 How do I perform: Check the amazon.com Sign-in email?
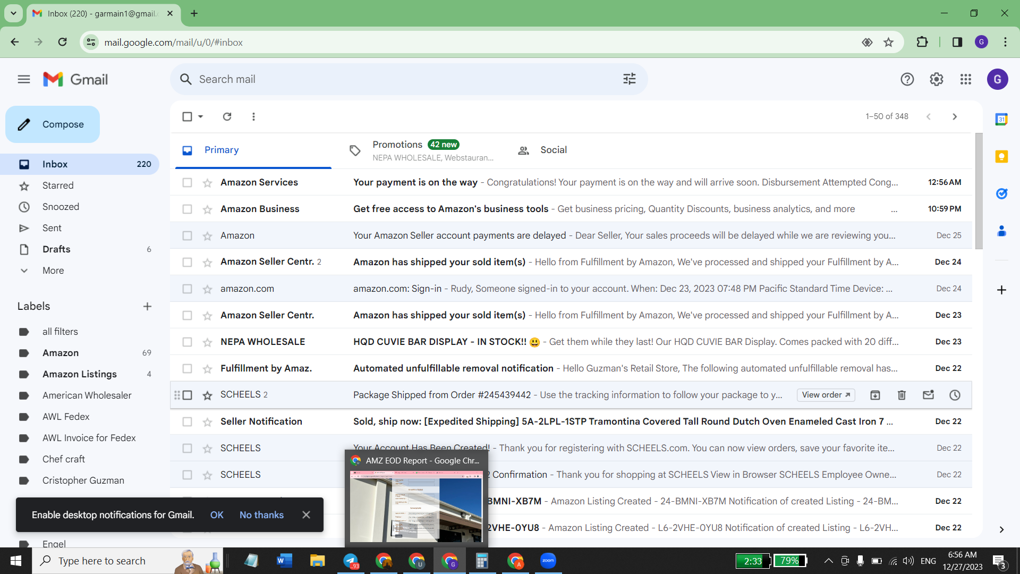187,289
